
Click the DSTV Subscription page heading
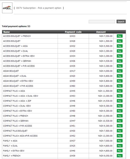[x=39, y=8]
